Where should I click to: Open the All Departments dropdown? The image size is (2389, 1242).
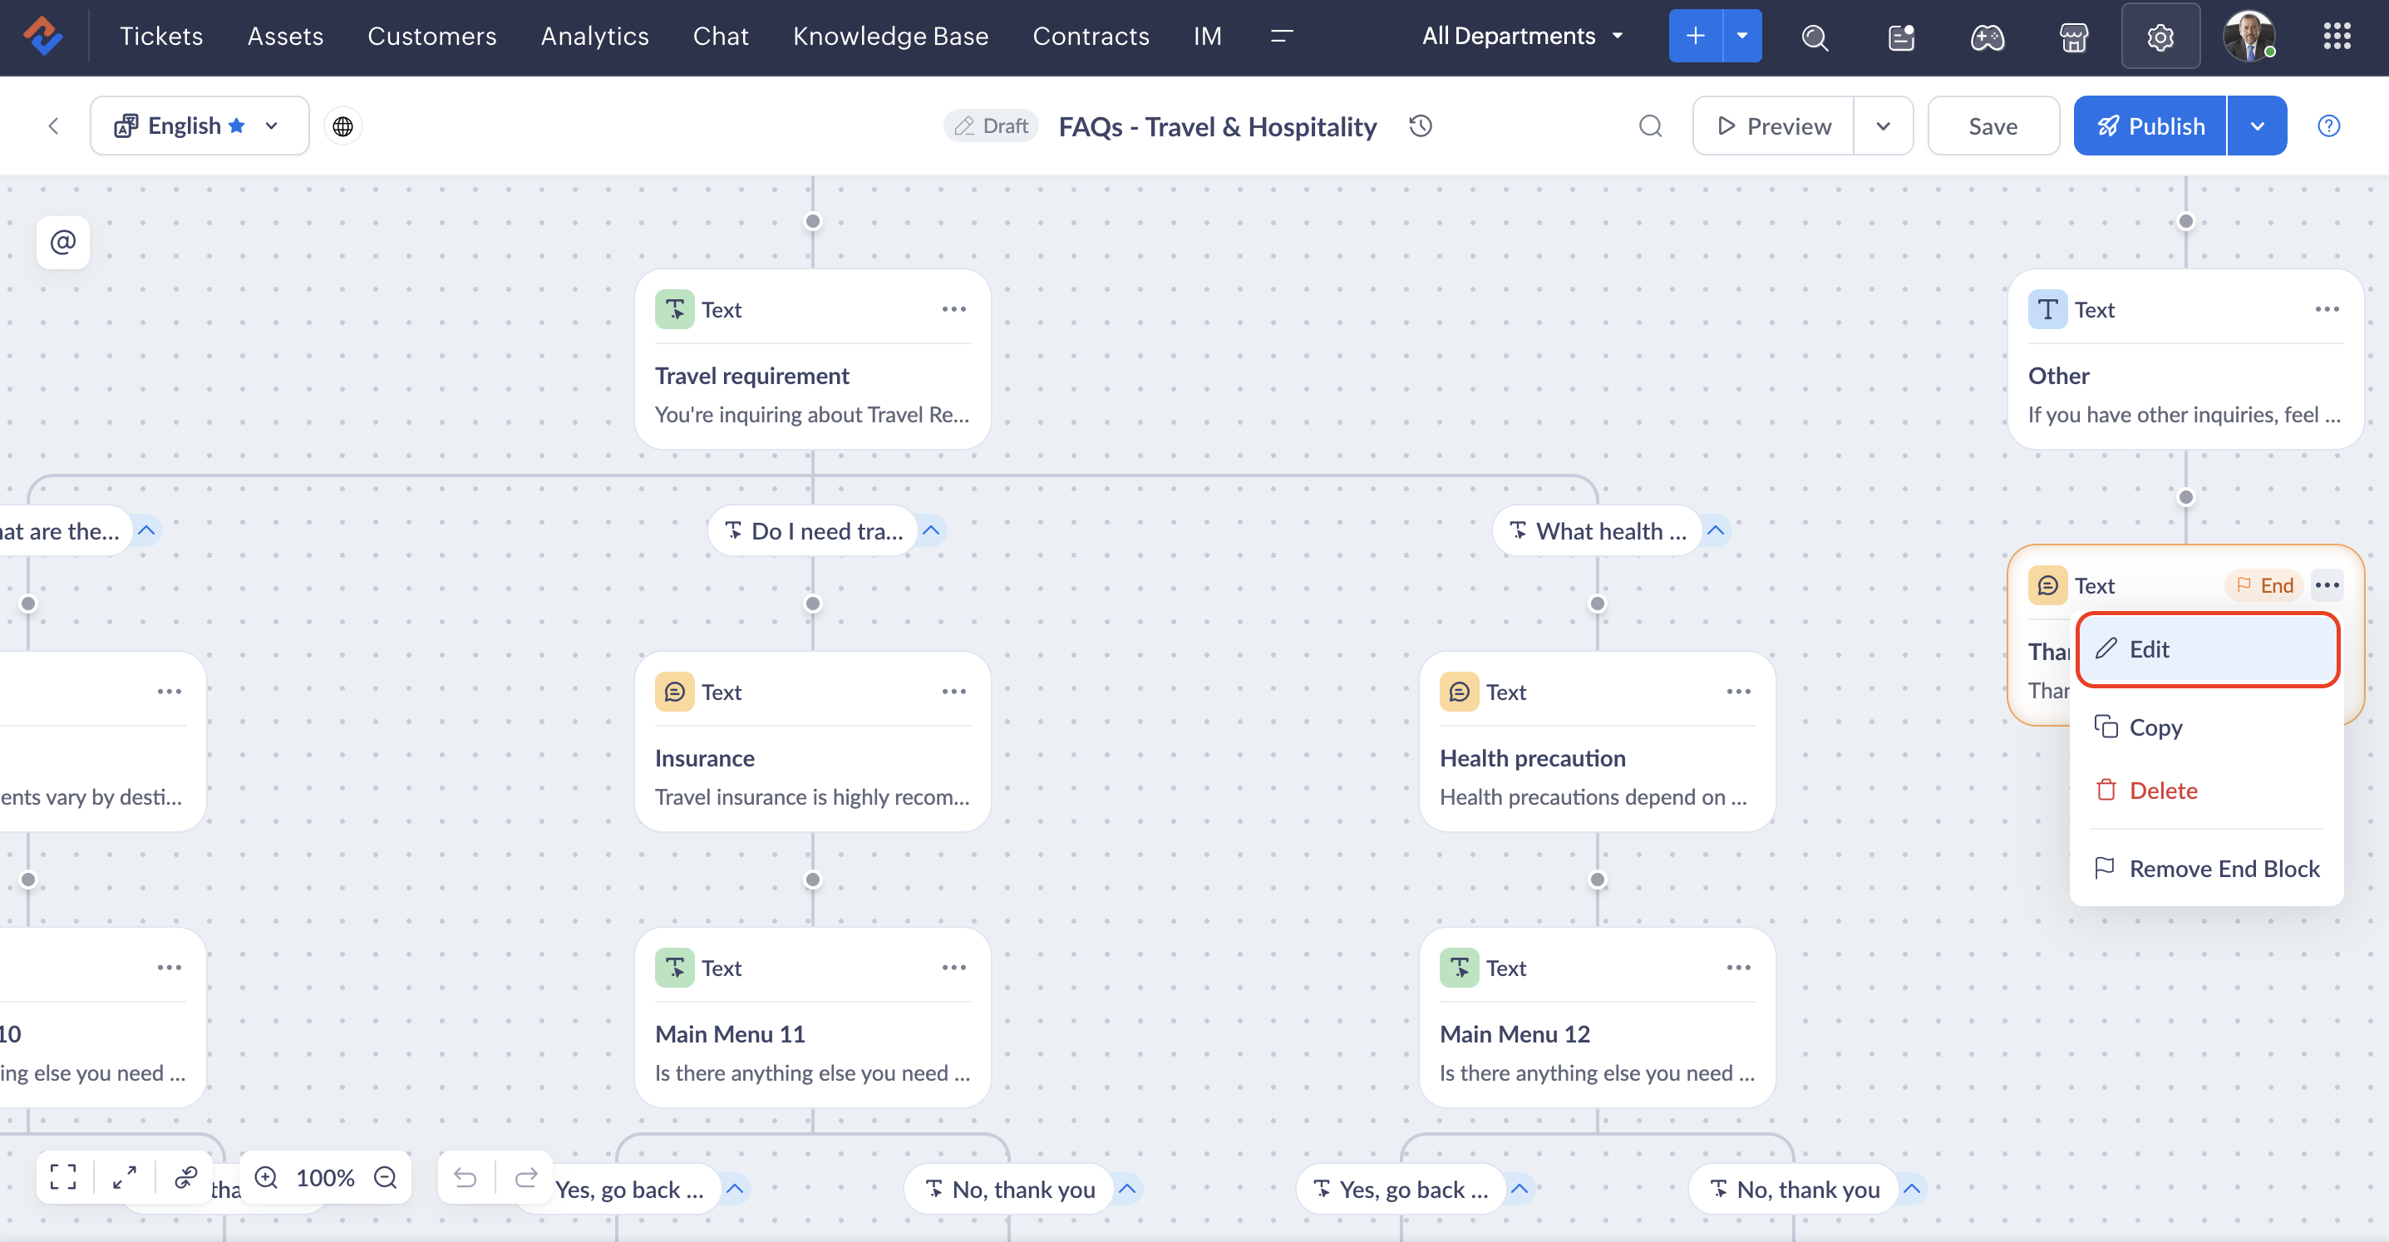click(1522, 37)
